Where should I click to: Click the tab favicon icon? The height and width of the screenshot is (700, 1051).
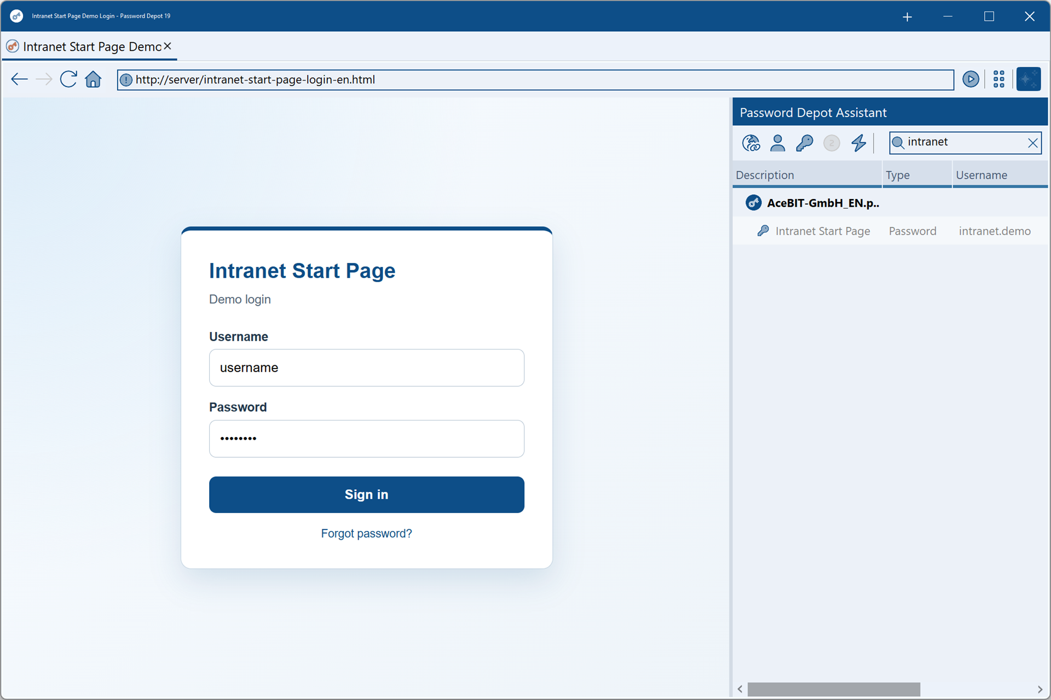point(13,46)
